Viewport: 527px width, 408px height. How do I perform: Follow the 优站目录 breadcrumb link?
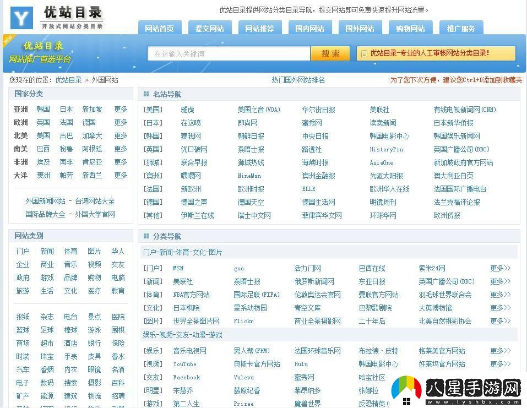tap(69, 80)
